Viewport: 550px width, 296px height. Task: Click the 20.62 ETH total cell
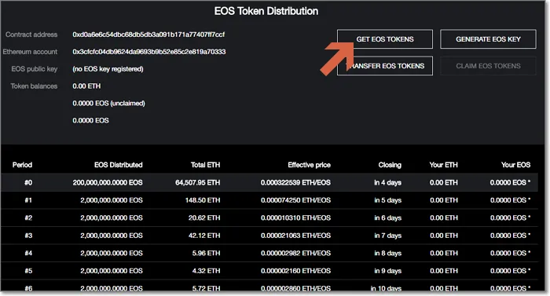pyautogui.click(x=204, y=217)
